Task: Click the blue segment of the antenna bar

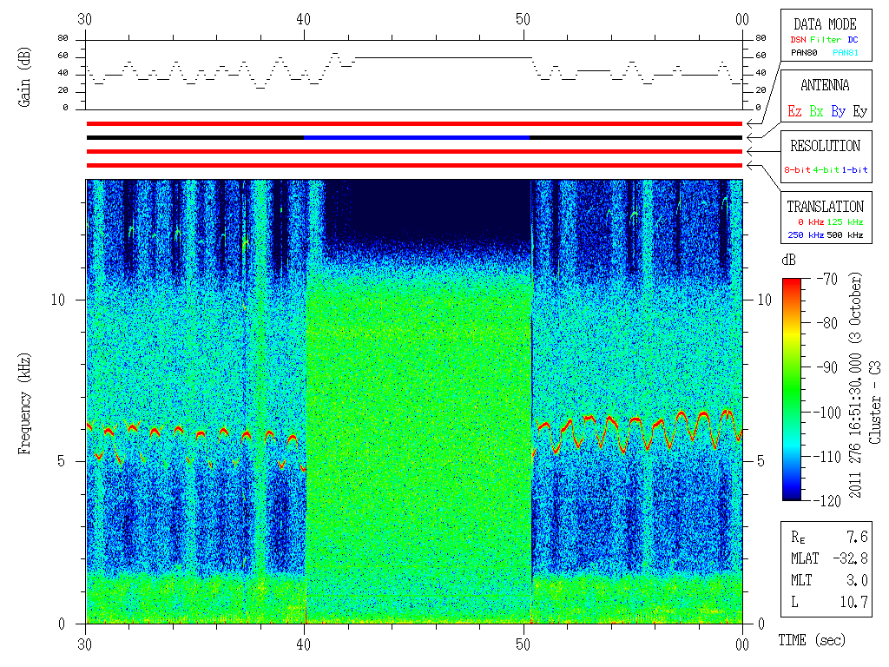Action: tap(417, 138)
